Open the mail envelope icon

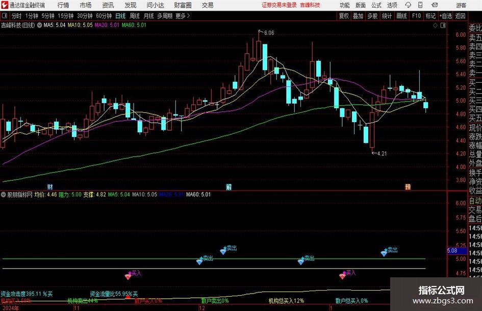(435, 5)
